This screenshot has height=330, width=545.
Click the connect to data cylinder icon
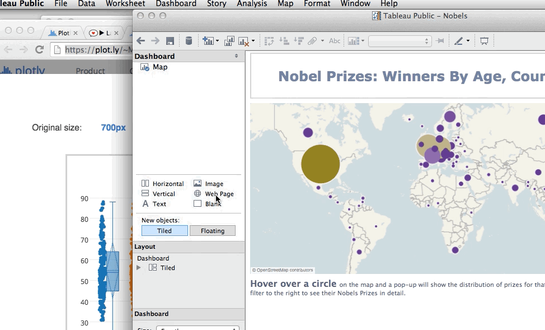pyautogui.click(x=189, y=41)
